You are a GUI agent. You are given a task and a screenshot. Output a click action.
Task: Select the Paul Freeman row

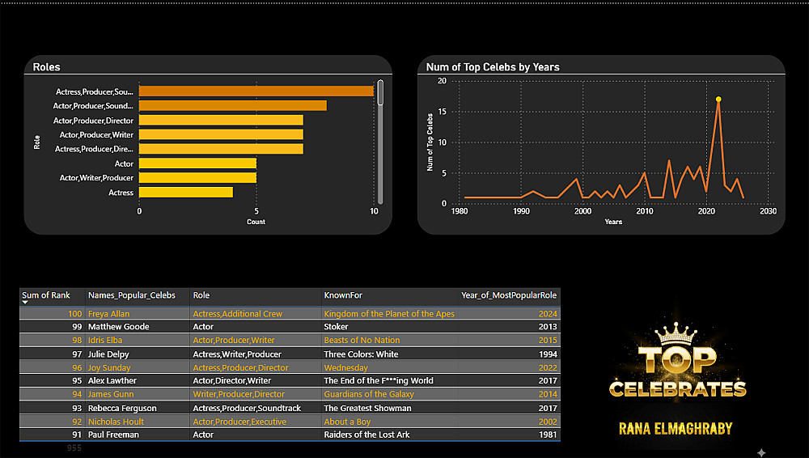pos(290,435)
